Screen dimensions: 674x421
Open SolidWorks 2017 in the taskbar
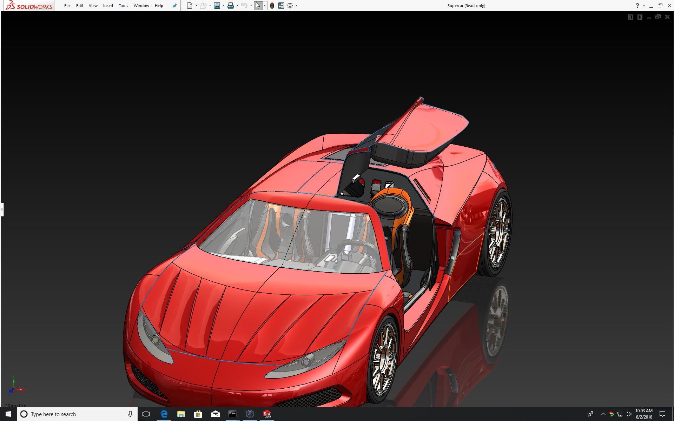point(267,414)
